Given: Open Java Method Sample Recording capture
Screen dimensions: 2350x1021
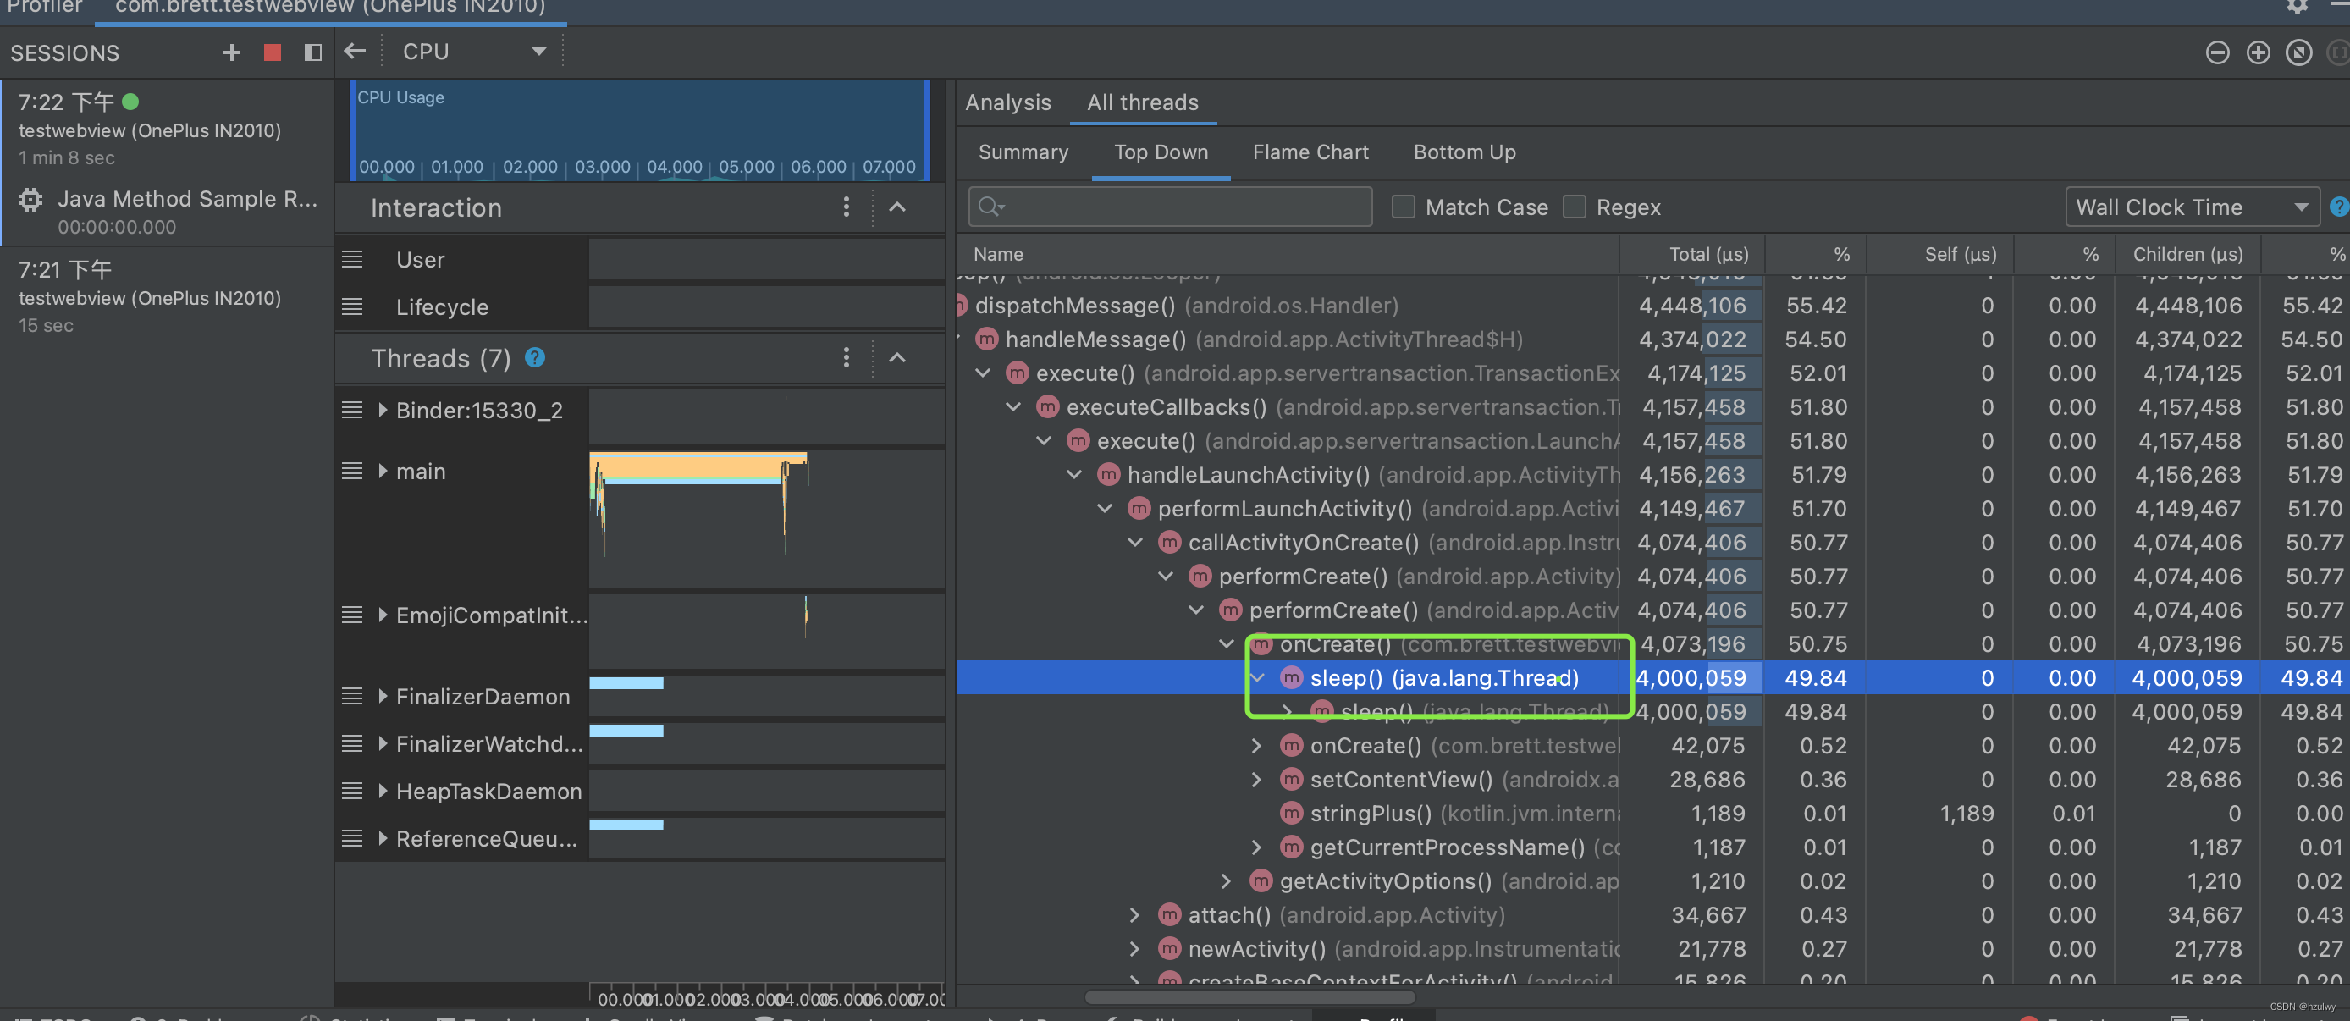Looking at the screenshot, I should [x=168, y=212].
